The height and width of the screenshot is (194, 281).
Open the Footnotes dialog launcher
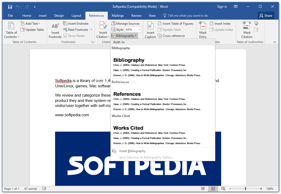92,42
